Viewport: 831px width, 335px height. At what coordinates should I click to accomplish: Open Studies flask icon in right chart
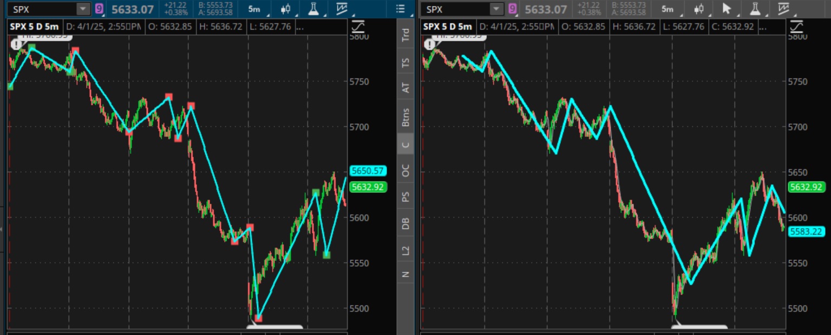pyautogui.click(x=755, y=9)
